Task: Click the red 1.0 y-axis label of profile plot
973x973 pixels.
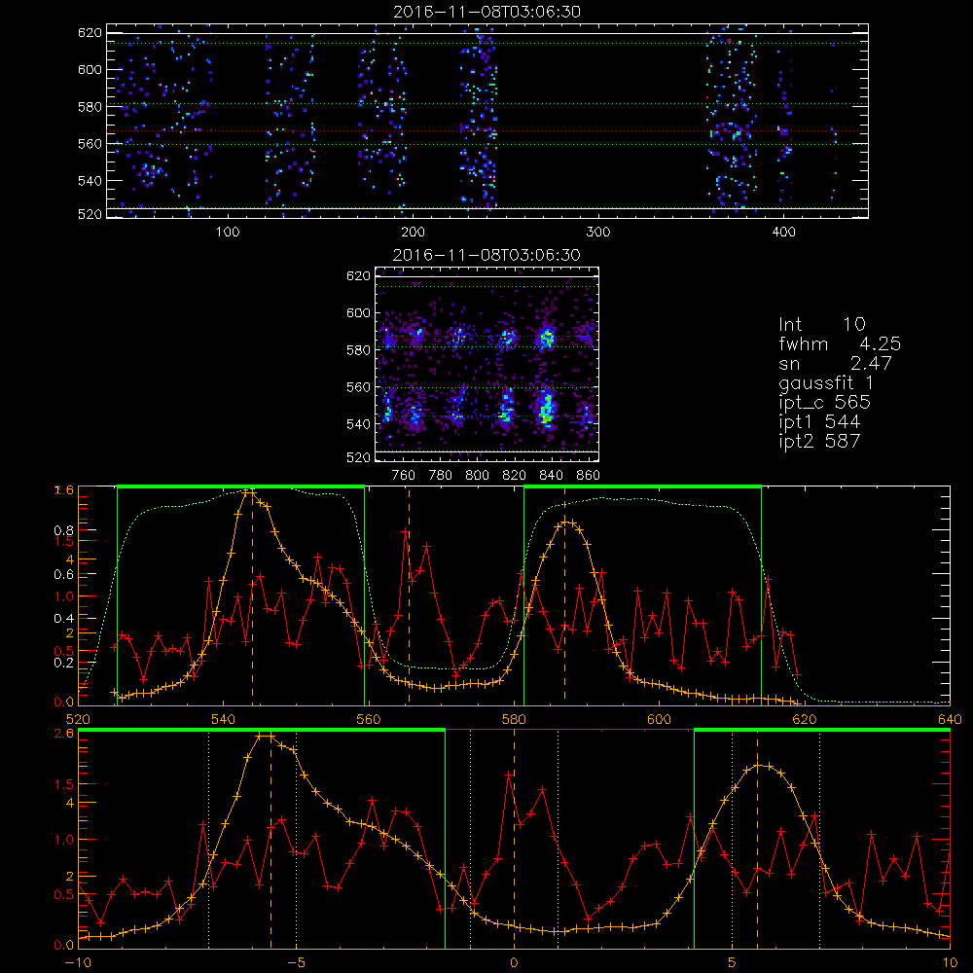Action: point(64,596)
